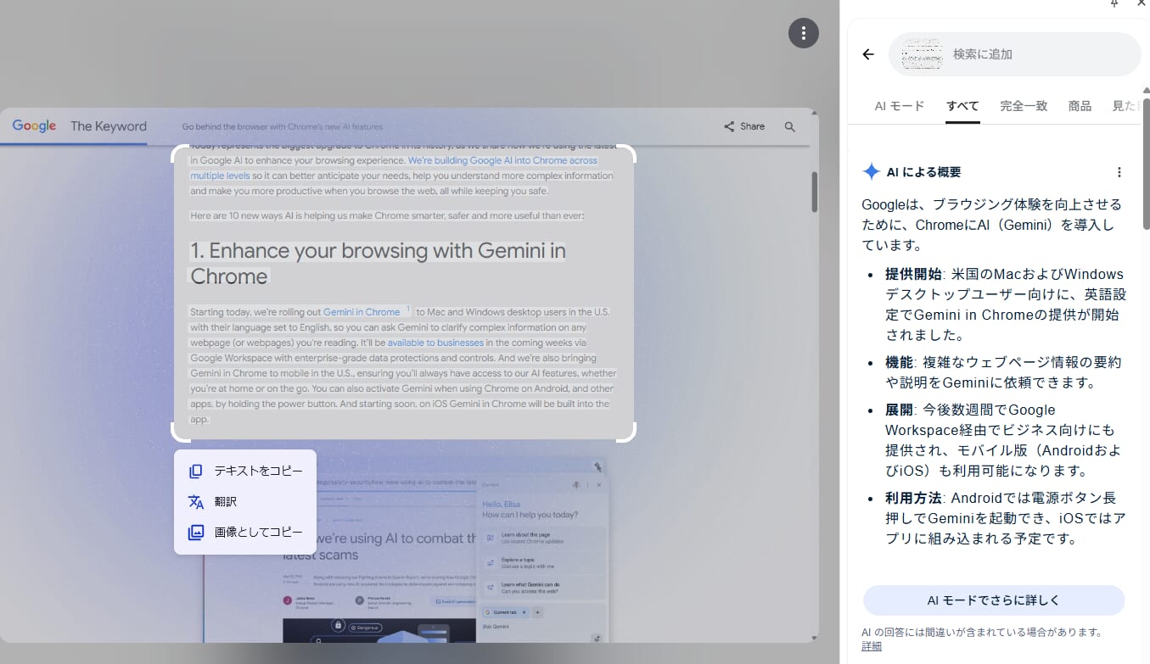
Task: Click the page scrollbar down arrow
Action: click(x=815, y=638)
